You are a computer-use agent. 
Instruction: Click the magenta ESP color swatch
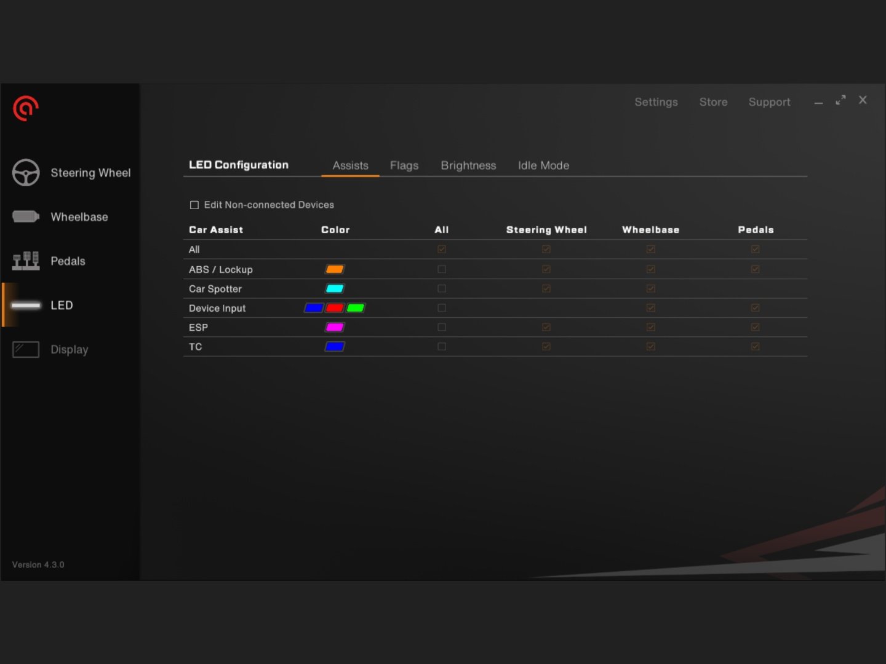[x=335, y=327]
